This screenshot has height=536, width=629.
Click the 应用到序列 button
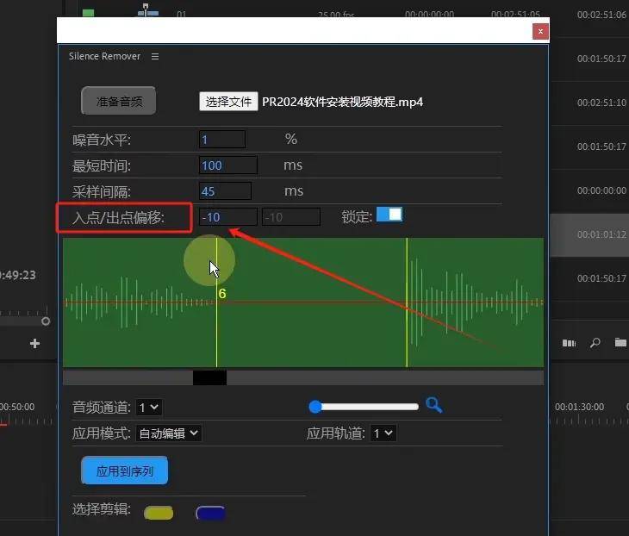[124, 471]
